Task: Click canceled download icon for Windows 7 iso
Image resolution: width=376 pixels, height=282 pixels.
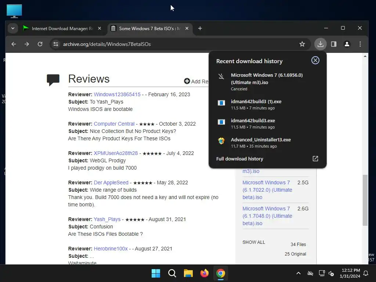Action: pos(221,76)
